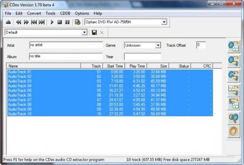Open CD drive settings icon beside drive list
Viewport: 244px width, 165px height.
[x=78, y=22]
